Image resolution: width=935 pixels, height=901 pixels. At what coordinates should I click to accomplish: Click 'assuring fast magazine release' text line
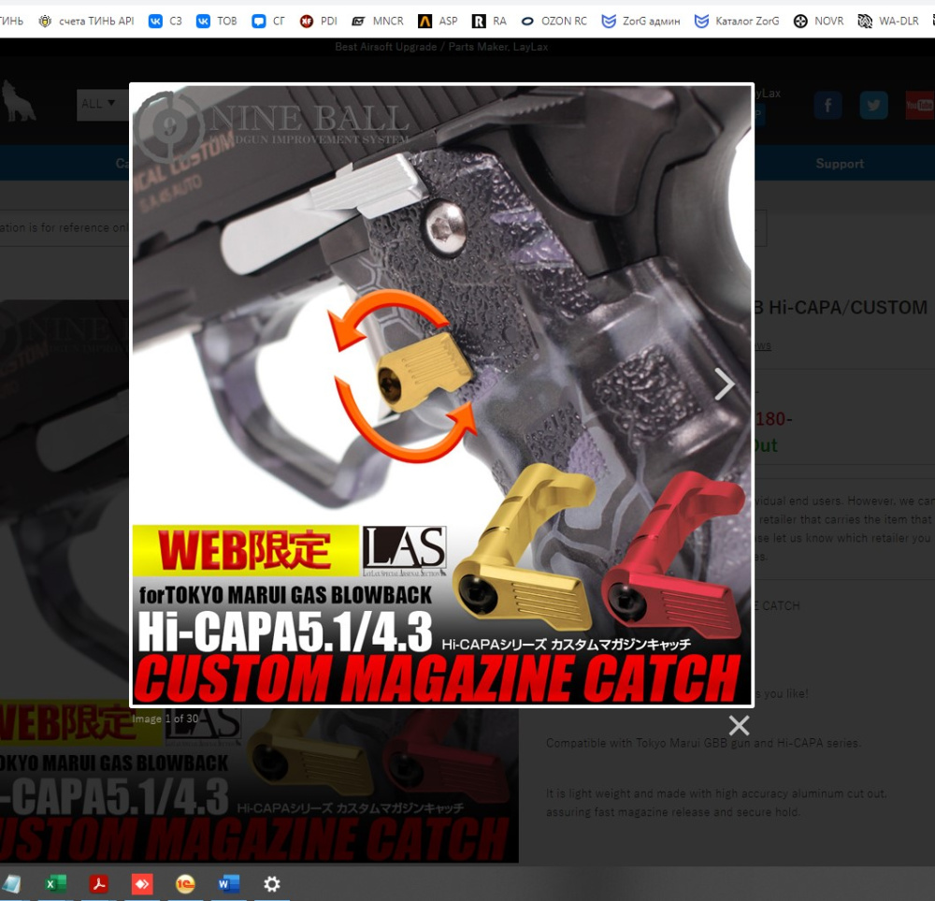pos(673,812)
